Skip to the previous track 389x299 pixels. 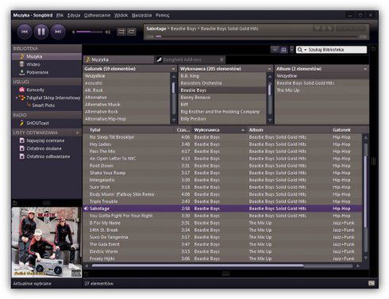point(25,32)
